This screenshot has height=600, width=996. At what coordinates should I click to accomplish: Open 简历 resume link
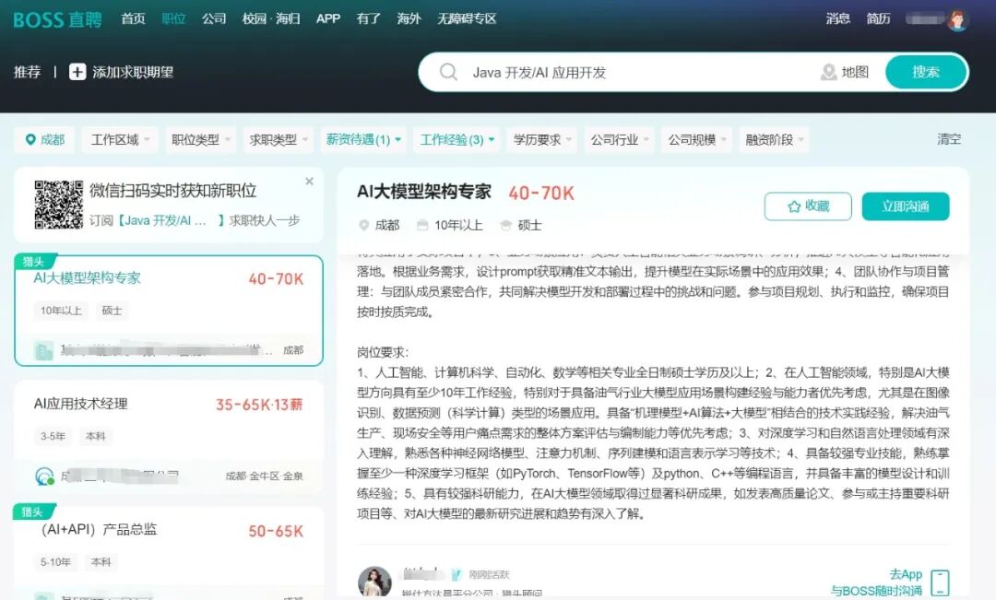[x=879, y=19]
